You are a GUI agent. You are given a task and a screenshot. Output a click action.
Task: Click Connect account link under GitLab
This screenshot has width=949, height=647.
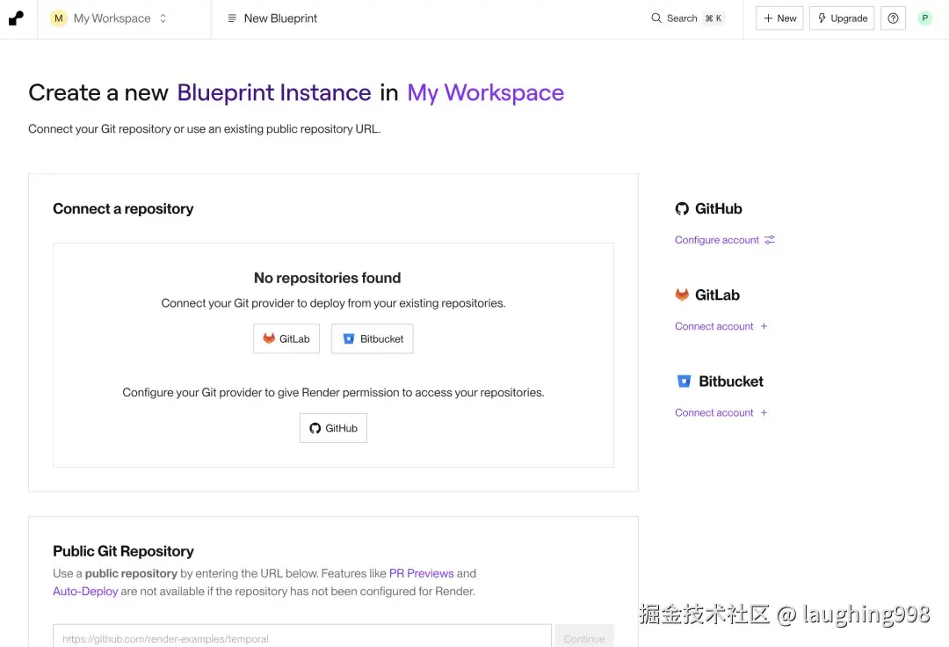coord(714,326)
